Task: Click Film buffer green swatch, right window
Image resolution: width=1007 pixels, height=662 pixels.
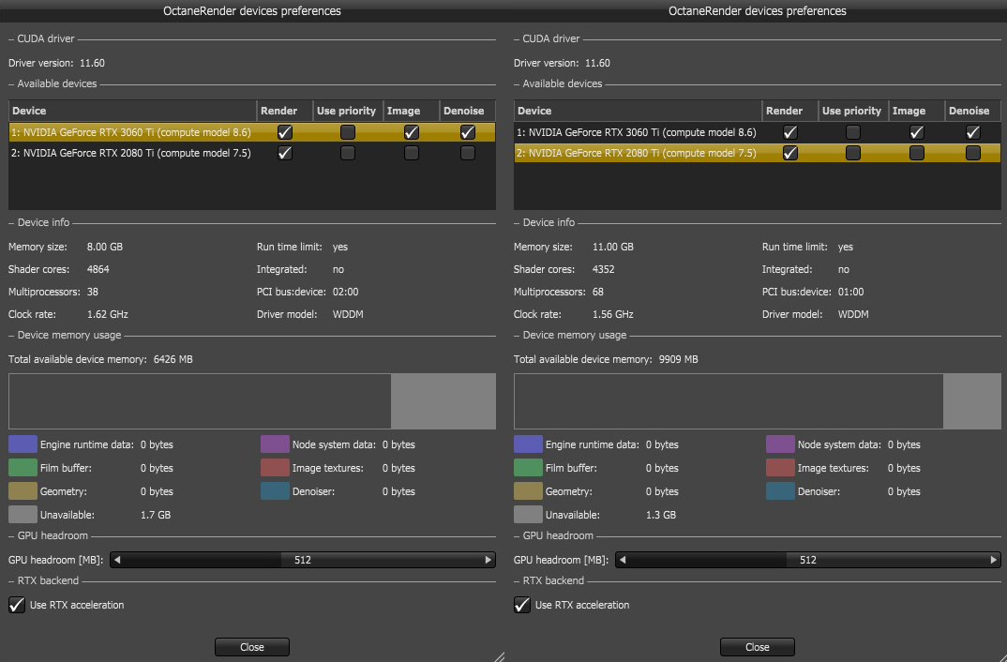Action: (x=528, y=468)
